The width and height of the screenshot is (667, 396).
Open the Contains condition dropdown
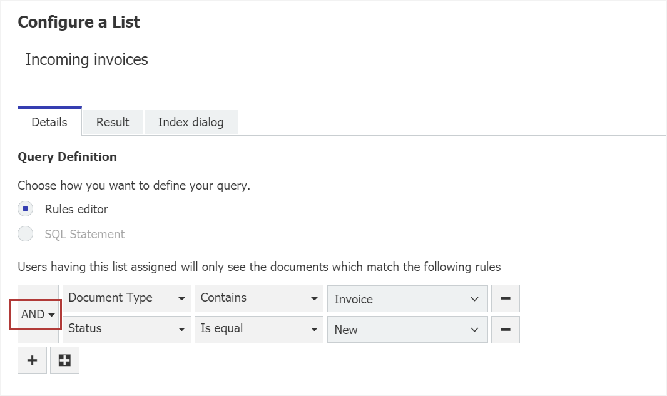[259, 298]
